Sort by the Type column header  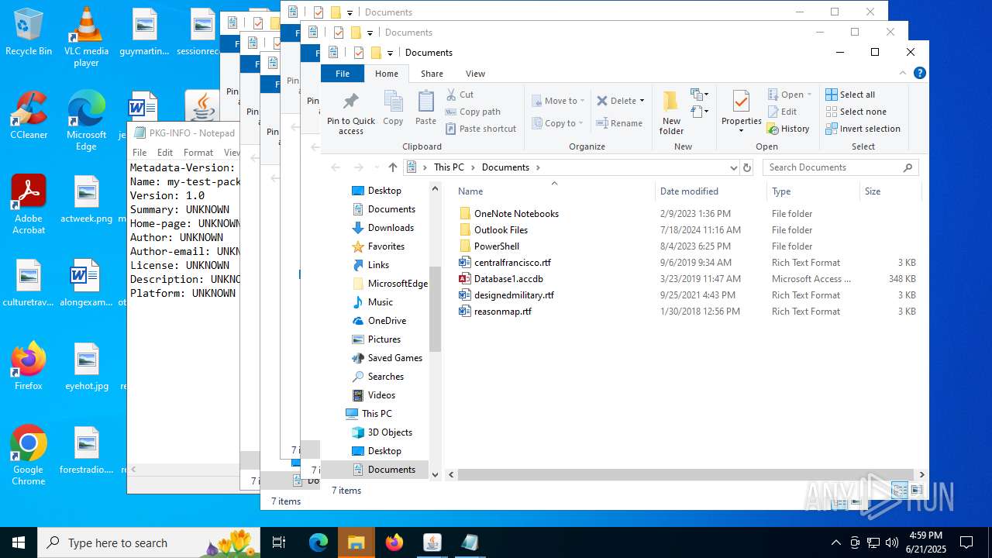coord(813,191)
